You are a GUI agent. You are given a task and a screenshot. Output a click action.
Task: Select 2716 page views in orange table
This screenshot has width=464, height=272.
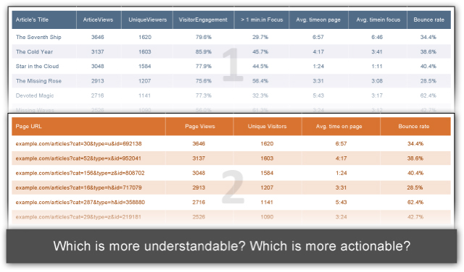point(199,203)
